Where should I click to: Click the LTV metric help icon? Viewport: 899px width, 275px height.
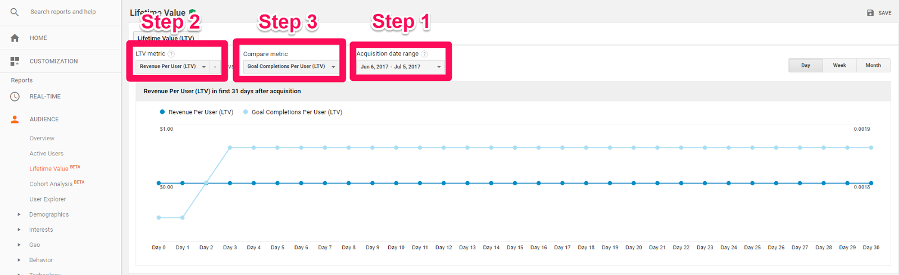click(171, 54)
